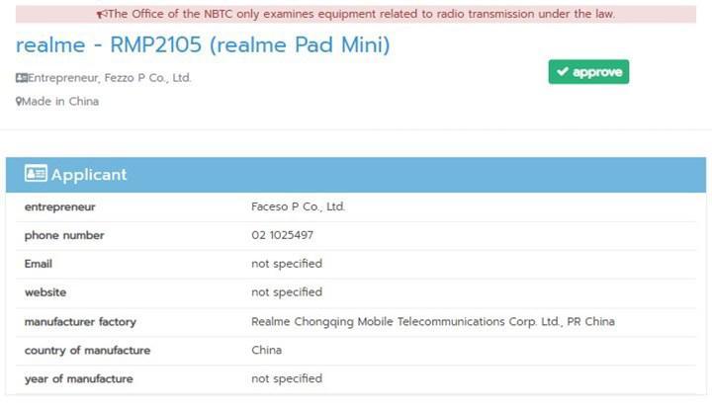The height and width of the screenshot is (409, 712).
Task: Click the NBTC notice banner text
Action: point(362,14)
